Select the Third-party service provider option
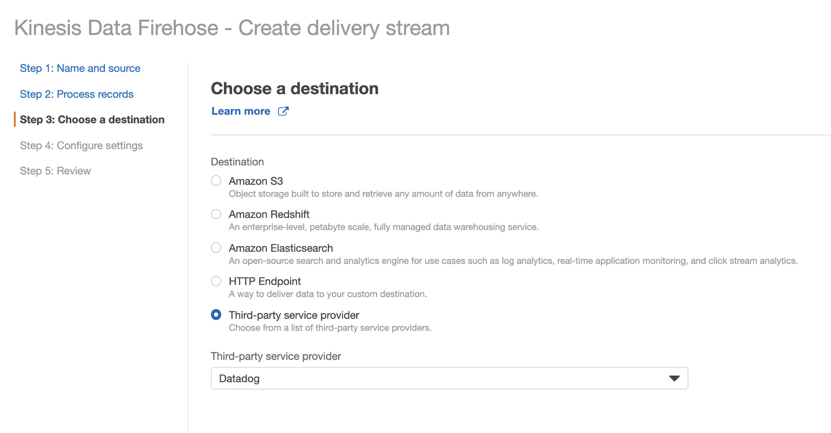Image resolution: width=831 pixels, height=433 pixels. (216, 315)
